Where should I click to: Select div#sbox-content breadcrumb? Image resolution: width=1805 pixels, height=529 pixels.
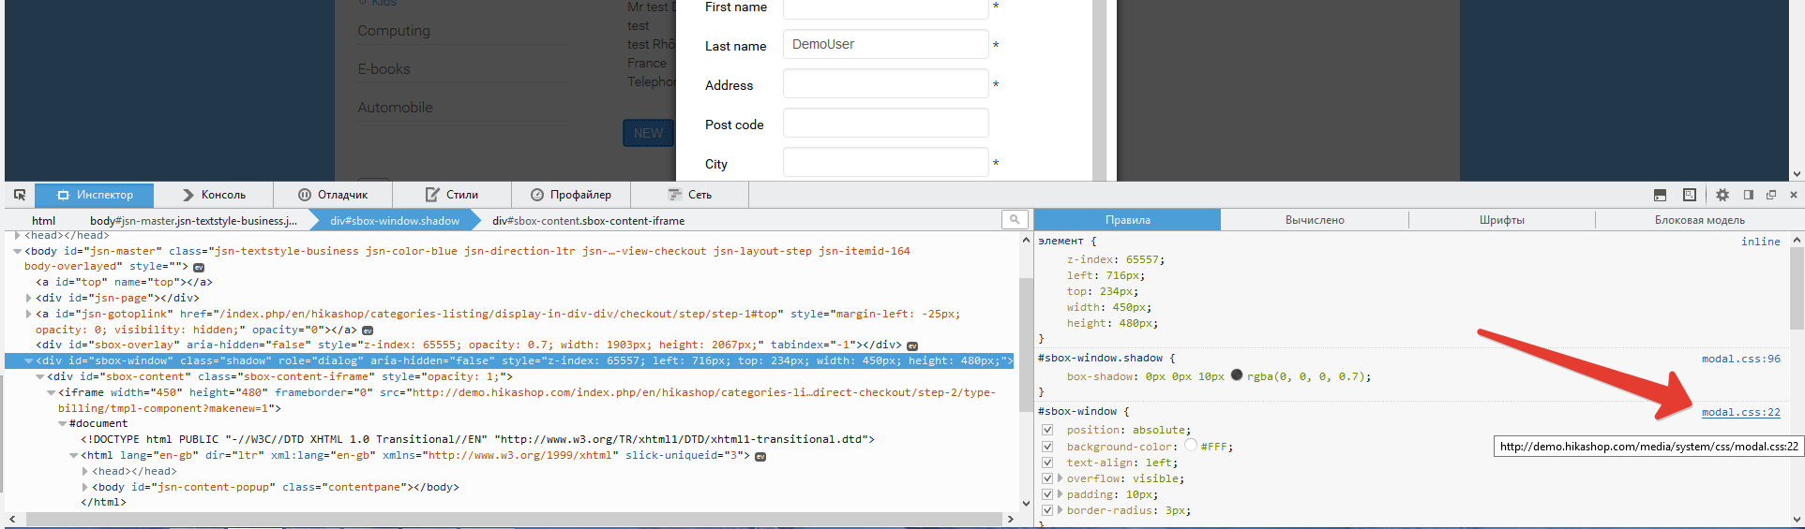588,221
